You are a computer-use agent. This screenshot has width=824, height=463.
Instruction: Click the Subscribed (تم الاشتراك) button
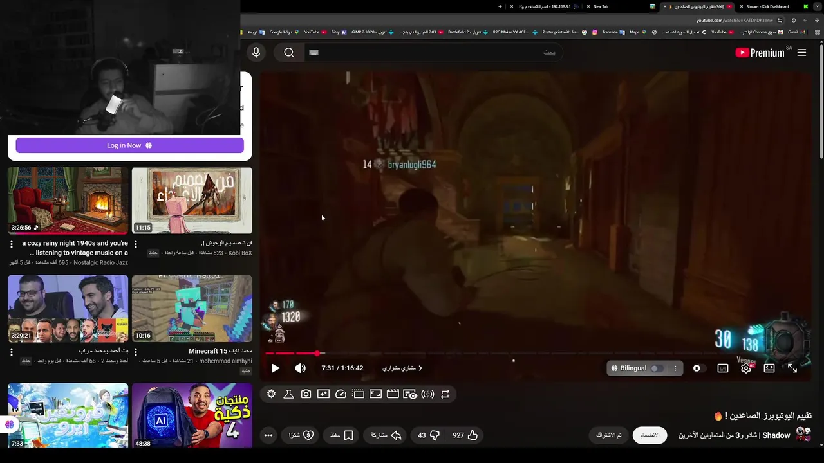click(x=609, y=435)
